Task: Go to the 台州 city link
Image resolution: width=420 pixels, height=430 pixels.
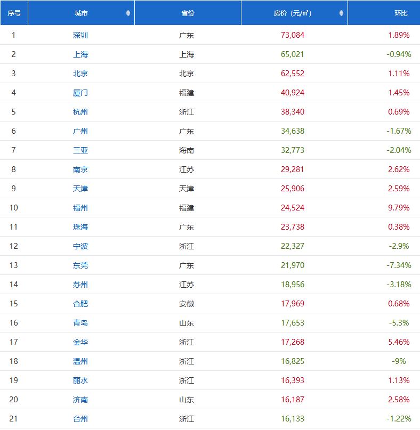Action: [80, 419]
